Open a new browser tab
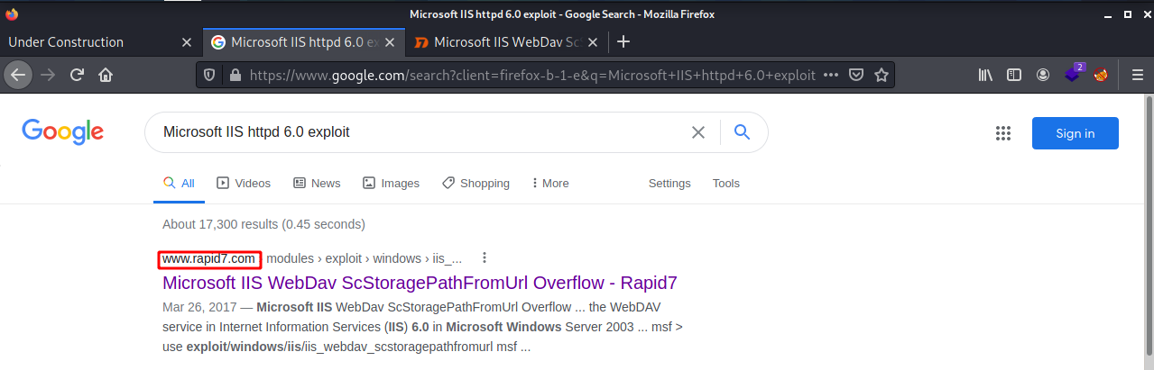 623,42
